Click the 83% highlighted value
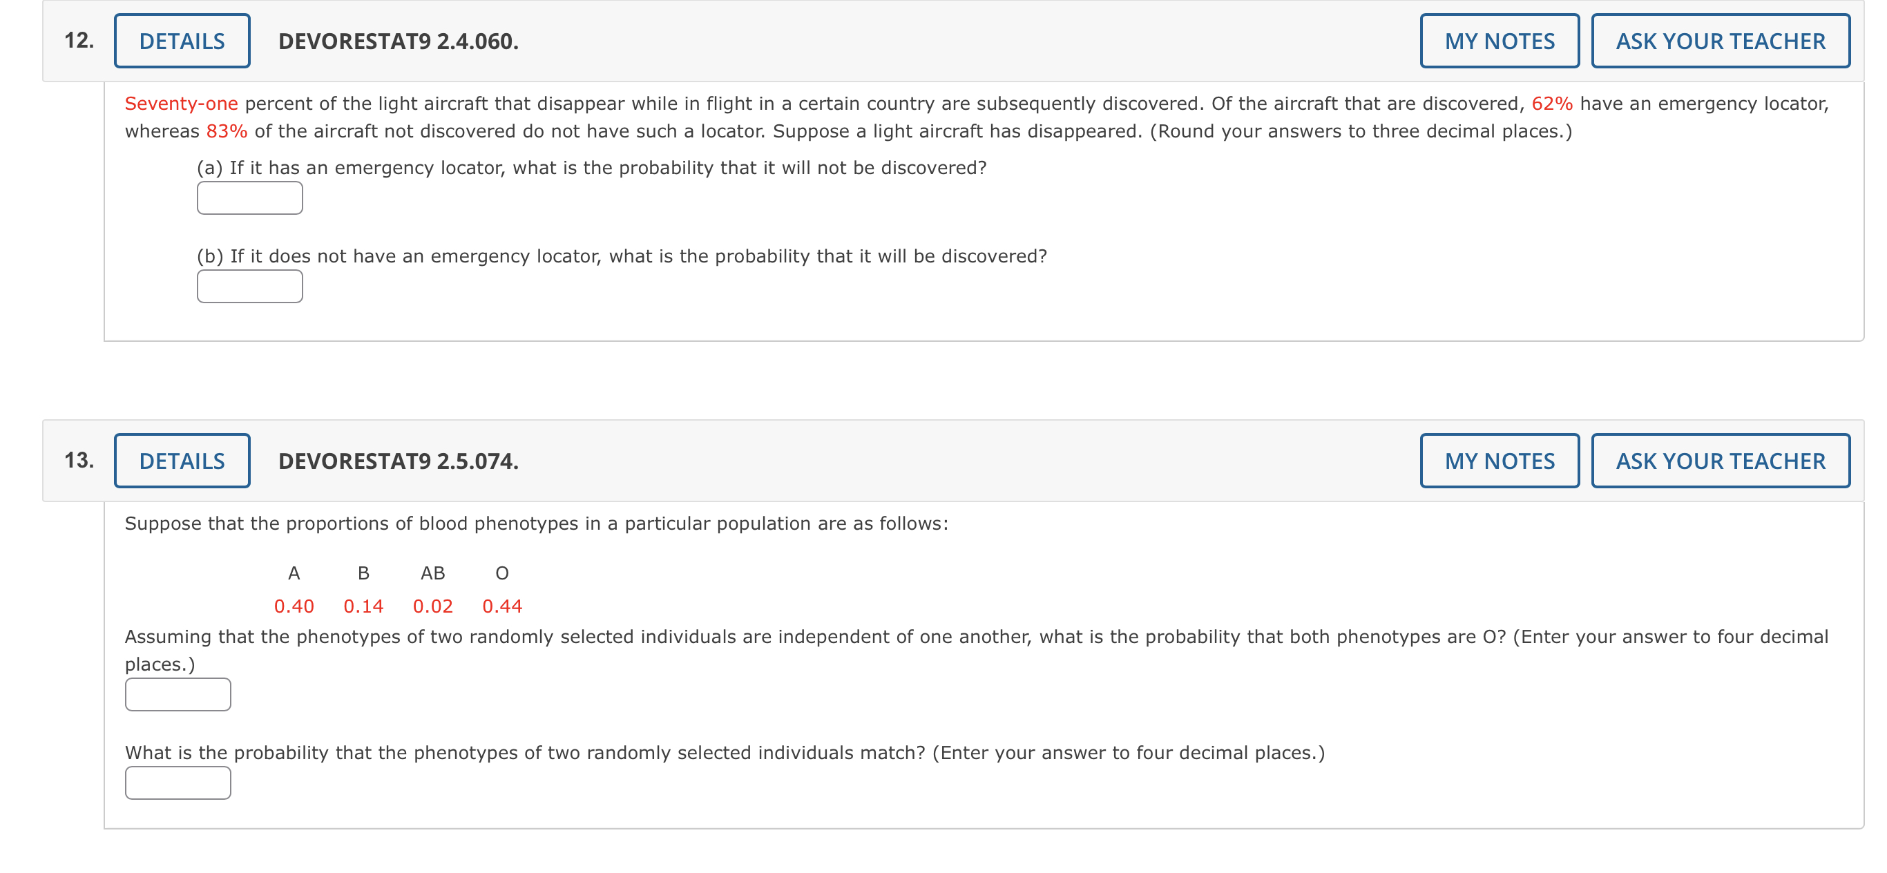The image size is (1887, 873). 227,131
